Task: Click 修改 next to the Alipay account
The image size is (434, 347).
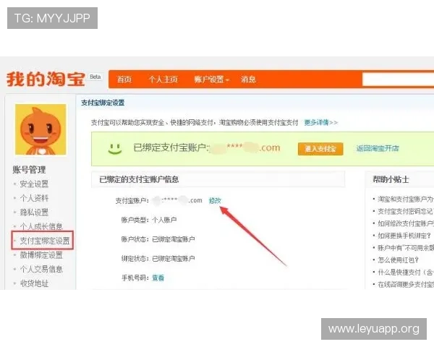Action: coord(215,201)
